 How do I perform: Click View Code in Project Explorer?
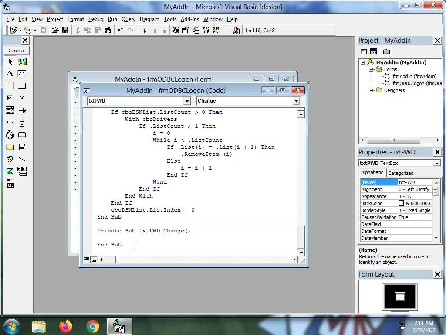[364, 51]
